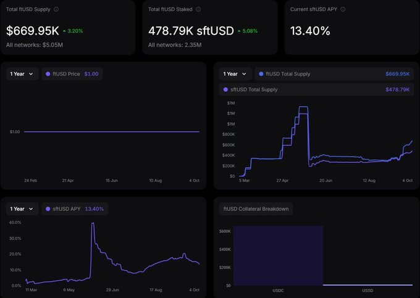Image resolution: width=420 pixels, height=298 pixels.
Task: Click 20.0% axis label on APY chart
Action: pyautogui.click(x=15, y=254)
